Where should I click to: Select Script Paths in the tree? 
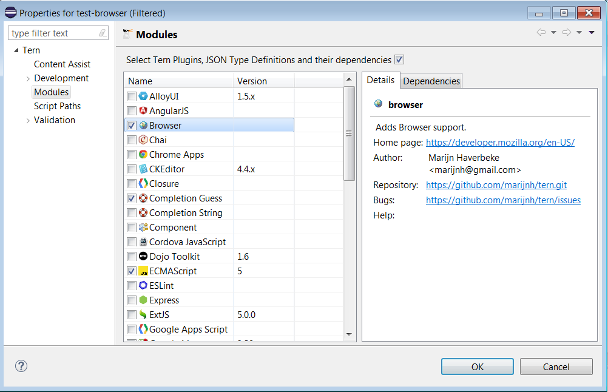coord(57,106)
